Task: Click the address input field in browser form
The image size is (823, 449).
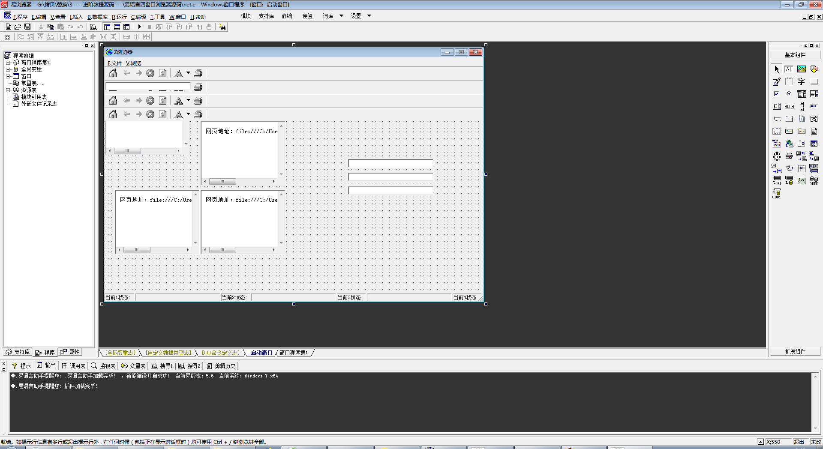Action: click(148, 87)
